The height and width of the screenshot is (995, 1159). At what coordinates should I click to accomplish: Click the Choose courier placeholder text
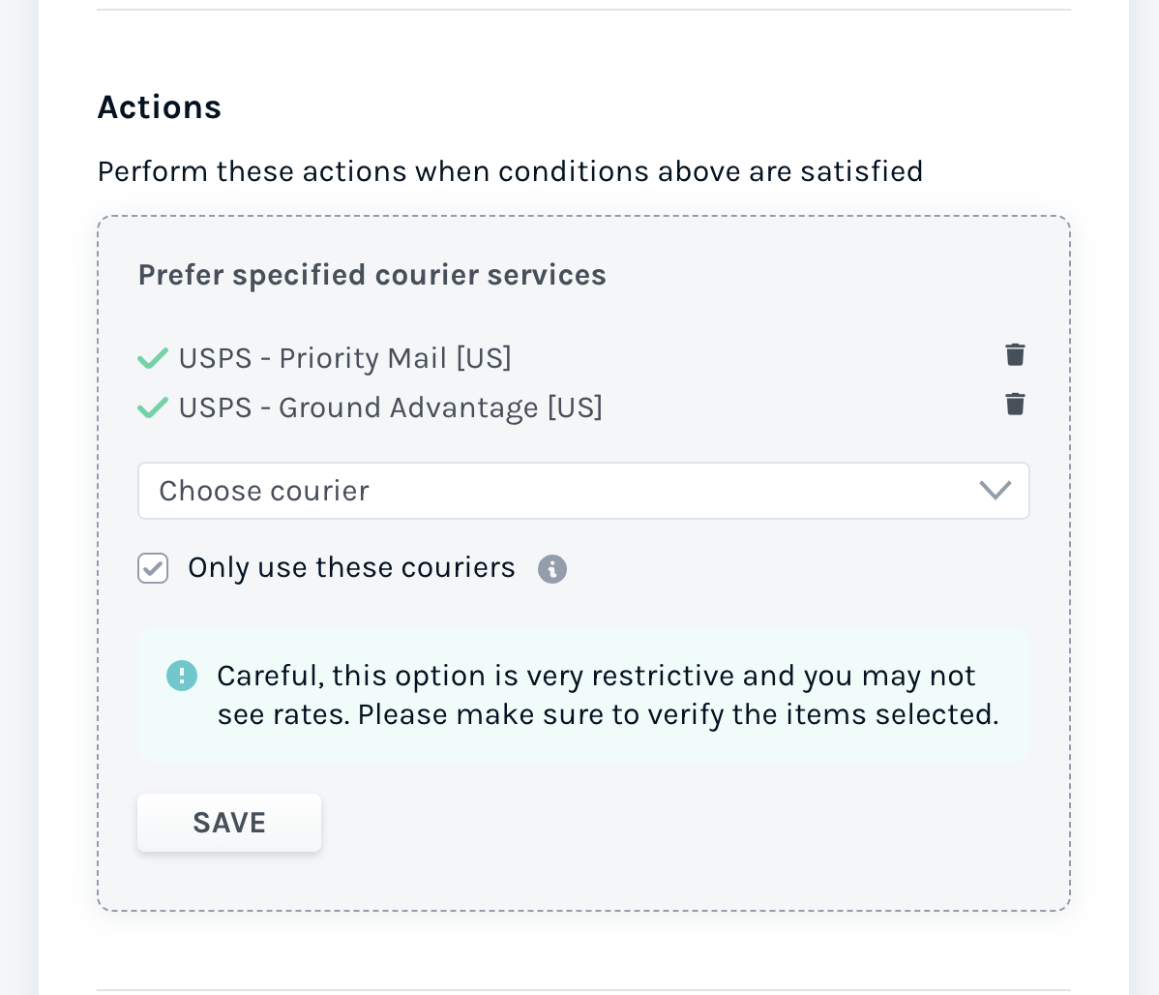[264, 491]
